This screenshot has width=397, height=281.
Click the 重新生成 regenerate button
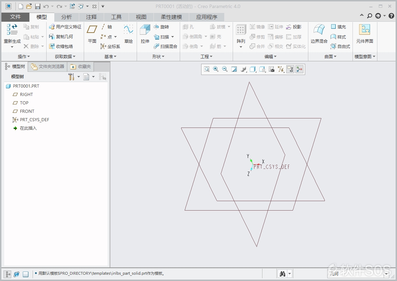[12, 36]
